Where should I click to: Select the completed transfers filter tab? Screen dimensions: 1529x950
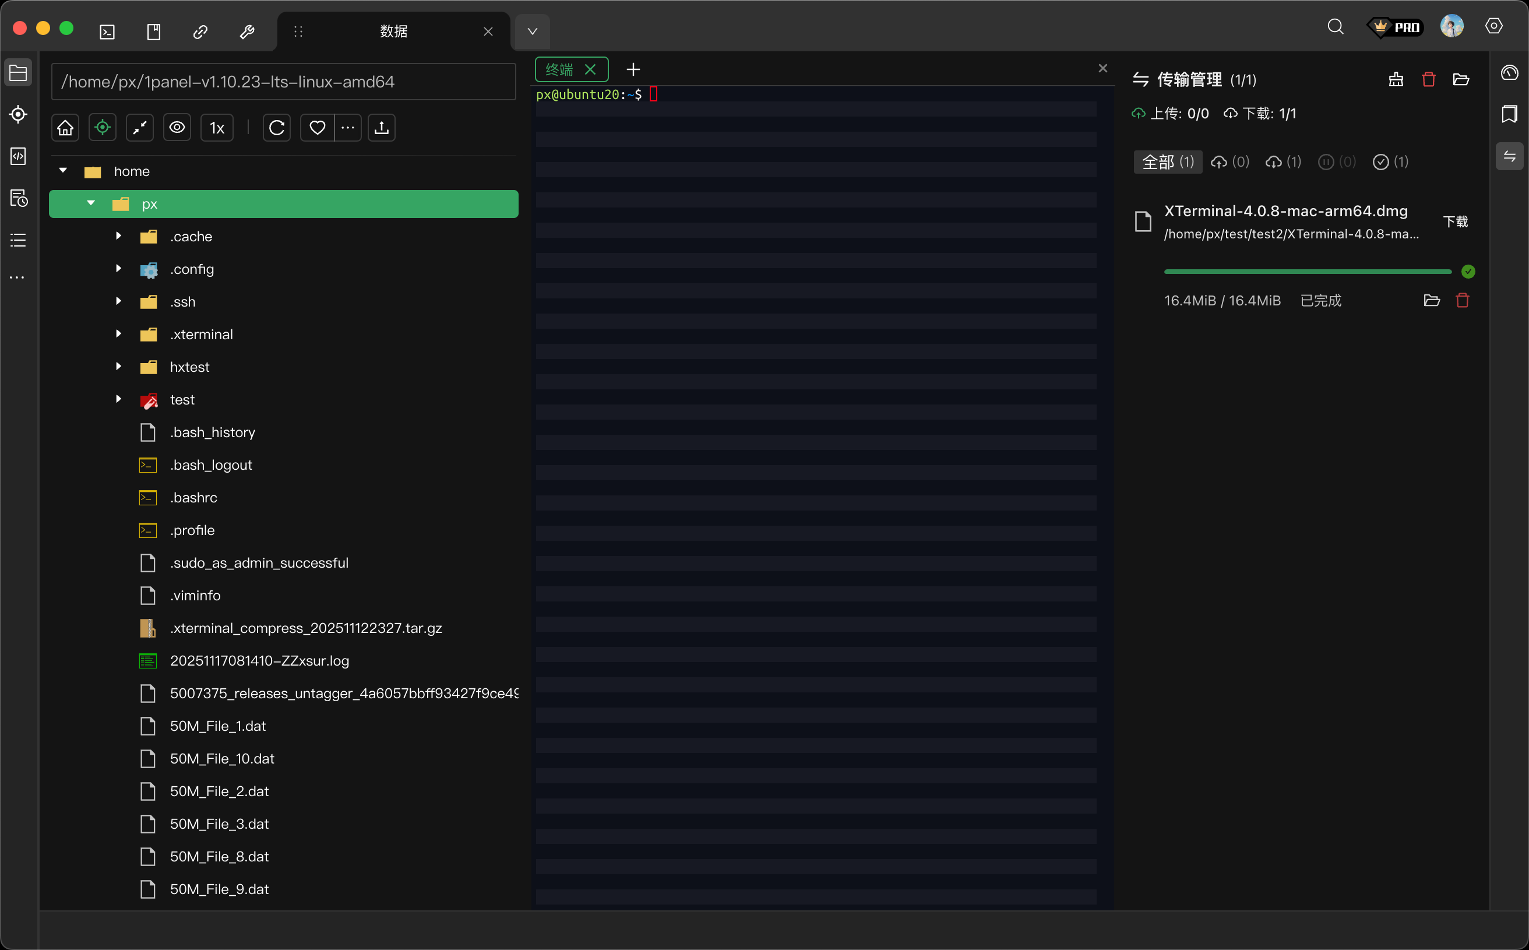[x=1390, y=162]
